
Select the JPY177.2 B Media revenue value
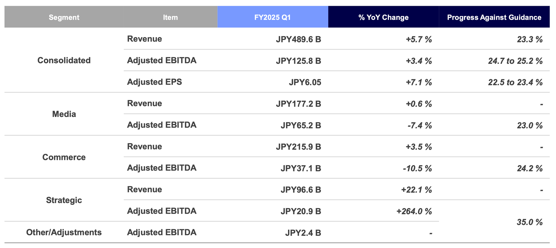point(298,104)
